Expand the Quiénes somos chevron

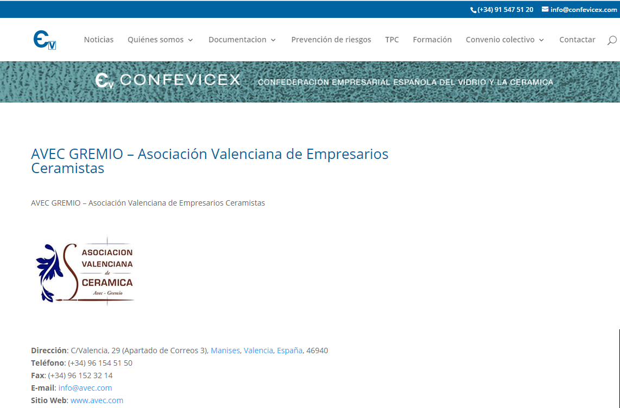click(x=190, y=40)
